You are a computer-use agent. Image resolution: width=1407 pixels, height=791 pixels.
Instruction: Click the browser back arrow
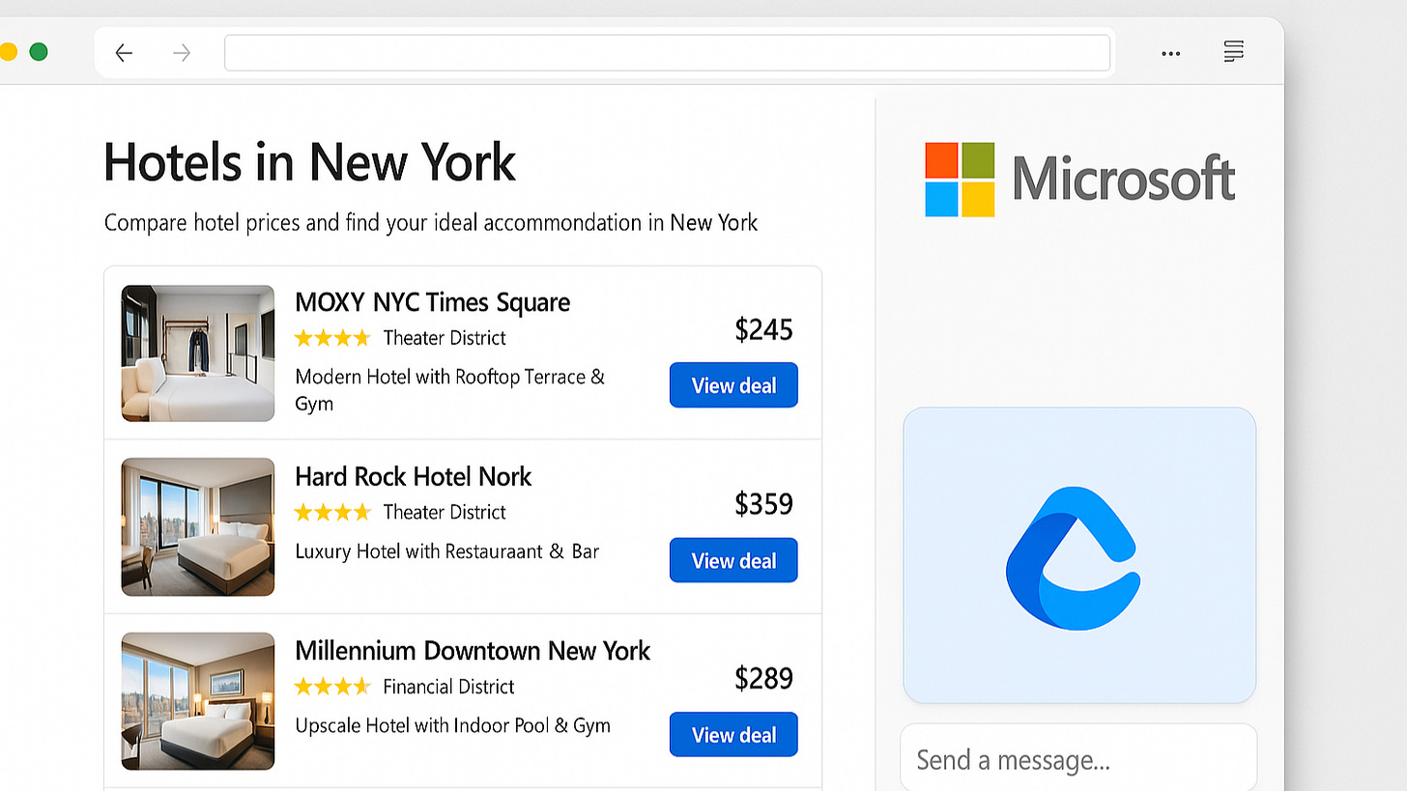(124, 53)
